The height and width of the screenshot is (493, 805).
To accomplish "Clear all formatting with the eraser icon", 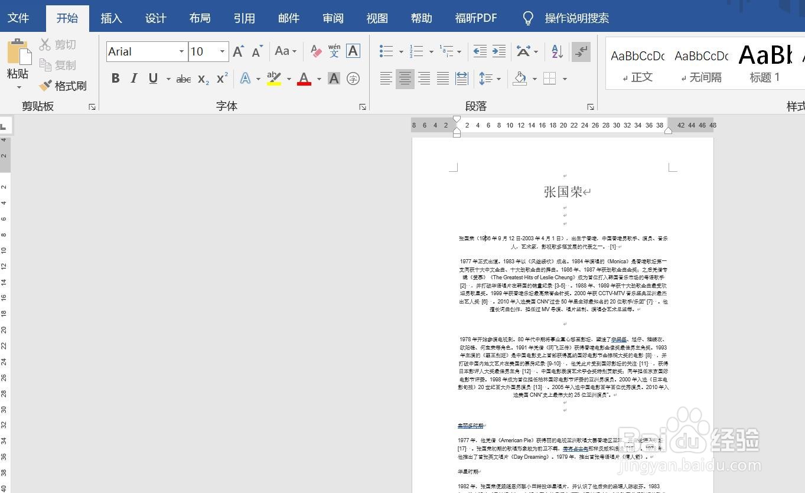I will click(x=316, y=51).
